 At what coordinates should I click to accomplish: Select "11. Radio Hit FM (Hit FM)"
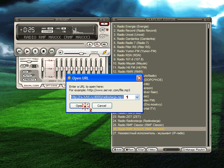coord(159,67)
